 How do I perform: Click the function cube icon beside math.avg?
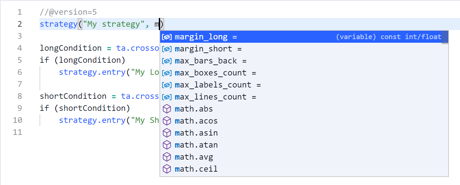point(167,157)
